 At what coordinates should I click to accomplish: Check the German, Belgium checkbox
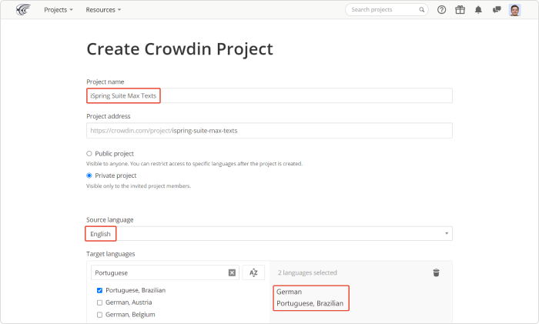tap(99, 315)
